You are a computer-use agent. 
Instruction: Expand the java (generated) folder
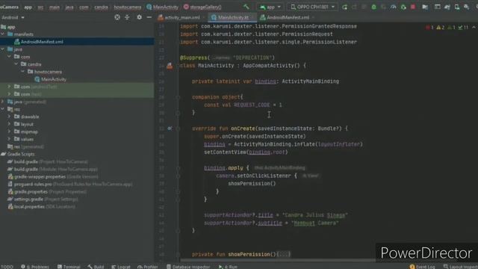(3, 102)
